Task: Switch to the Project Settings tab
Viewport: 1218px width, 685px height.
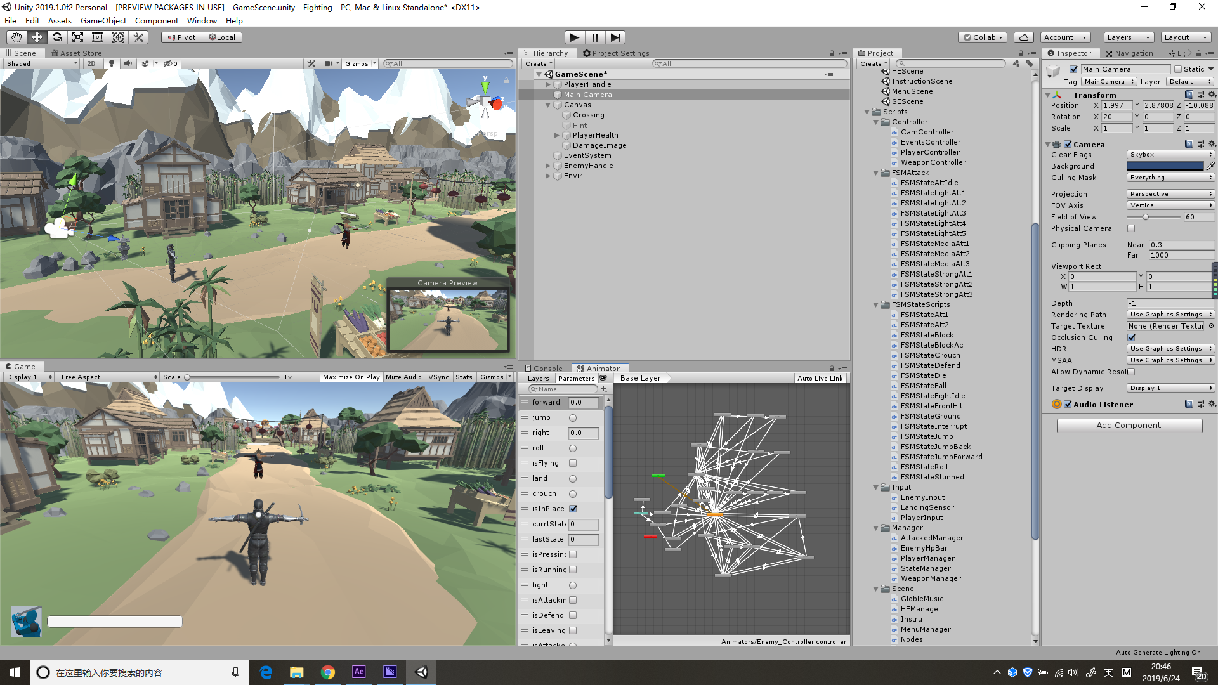Action: click(x=617, y=53)
